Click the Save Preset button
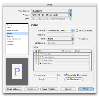This screenshot has height=97, width=100. (x=49, y=89)
